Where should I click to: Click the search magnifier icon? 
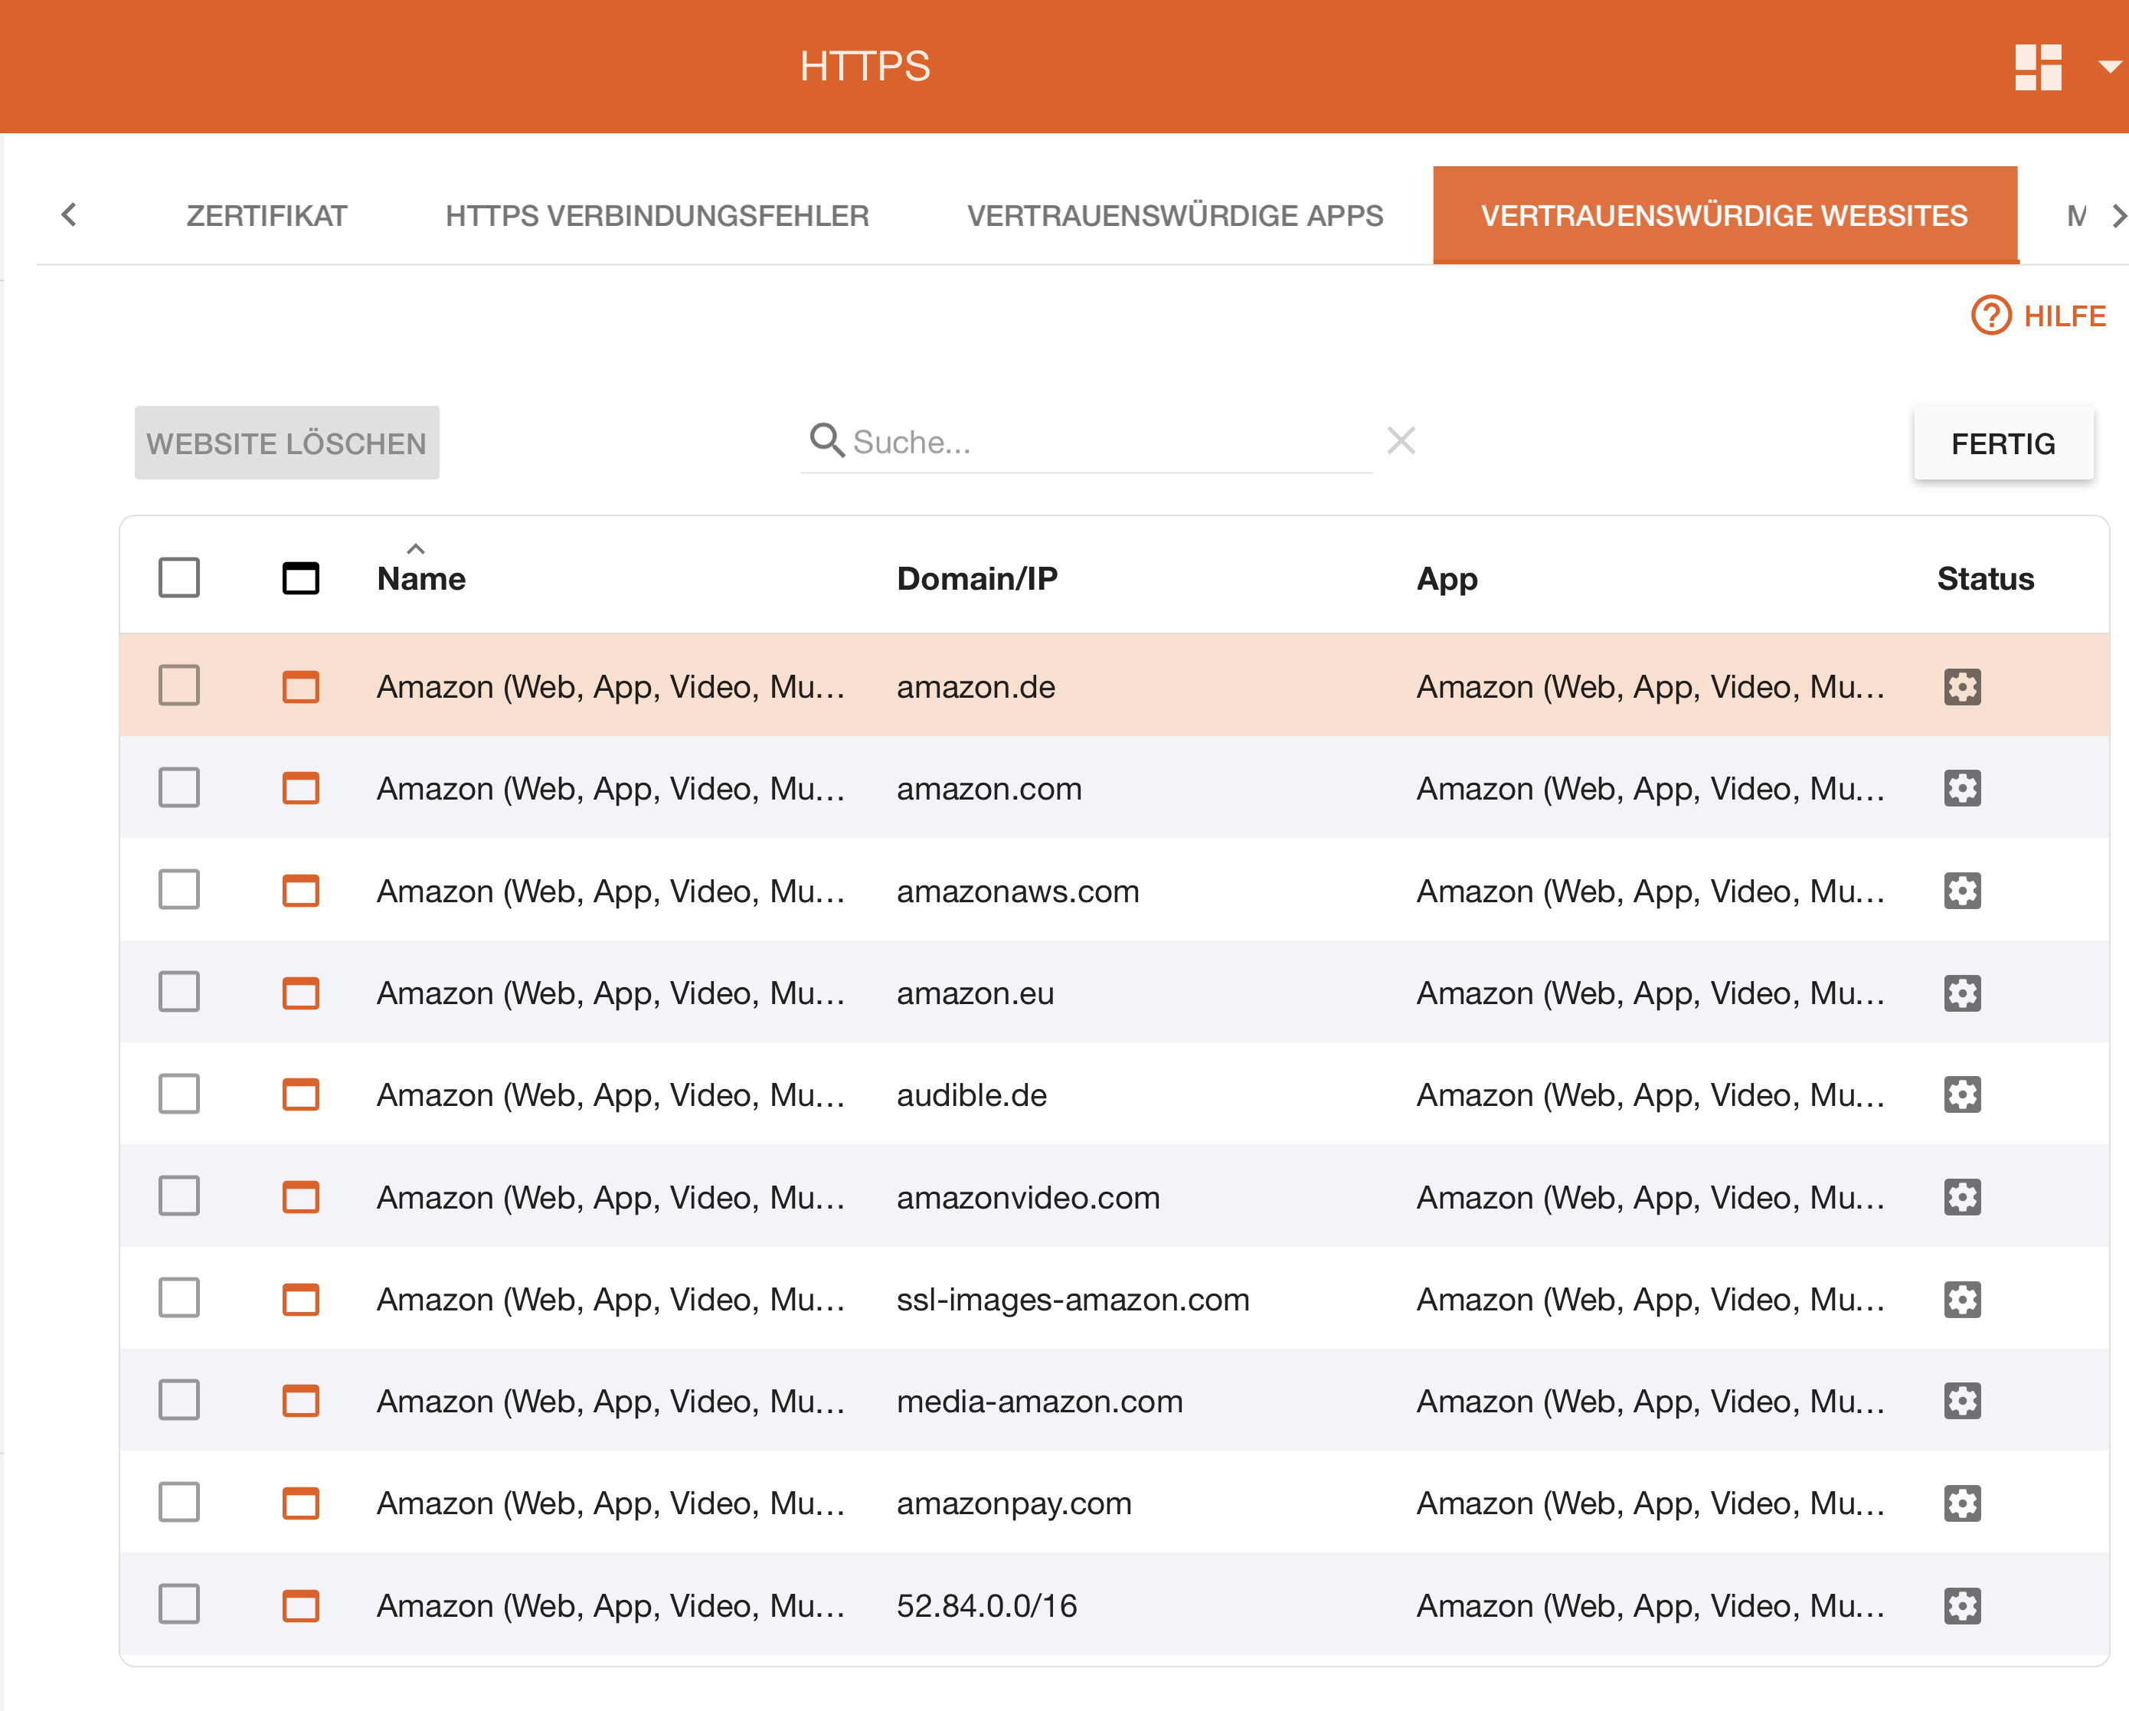pyautogui.click(x=826, y=440)
